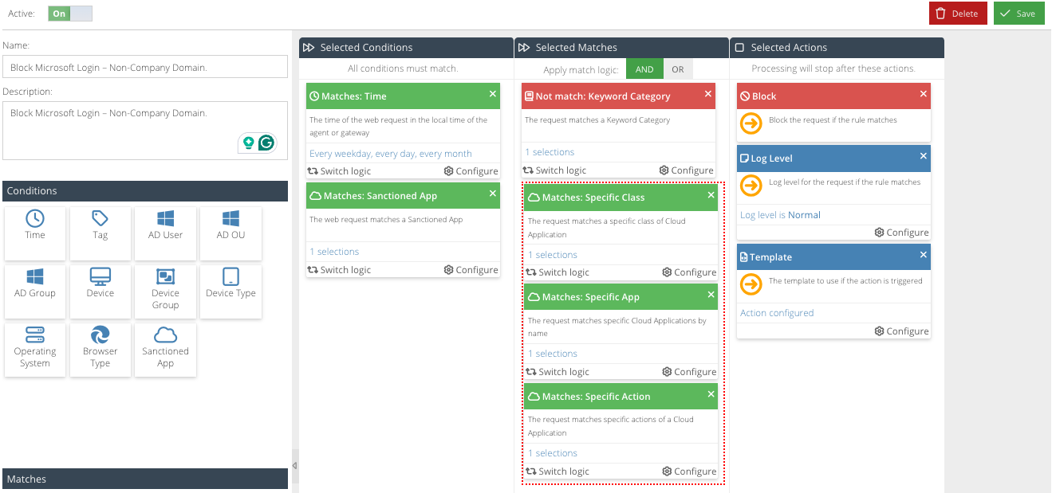Configure the Template action

click(x=901, y=331)
